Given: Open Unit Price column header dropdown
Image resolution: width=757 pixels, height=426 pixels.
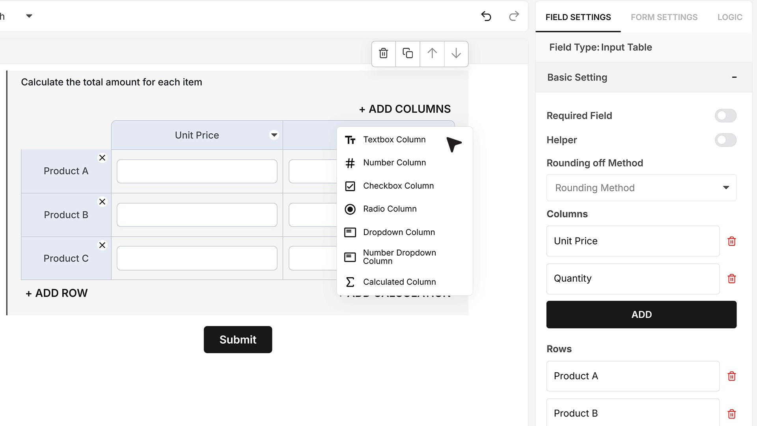Looking at the screenshot, I should [x=274, y=135].
